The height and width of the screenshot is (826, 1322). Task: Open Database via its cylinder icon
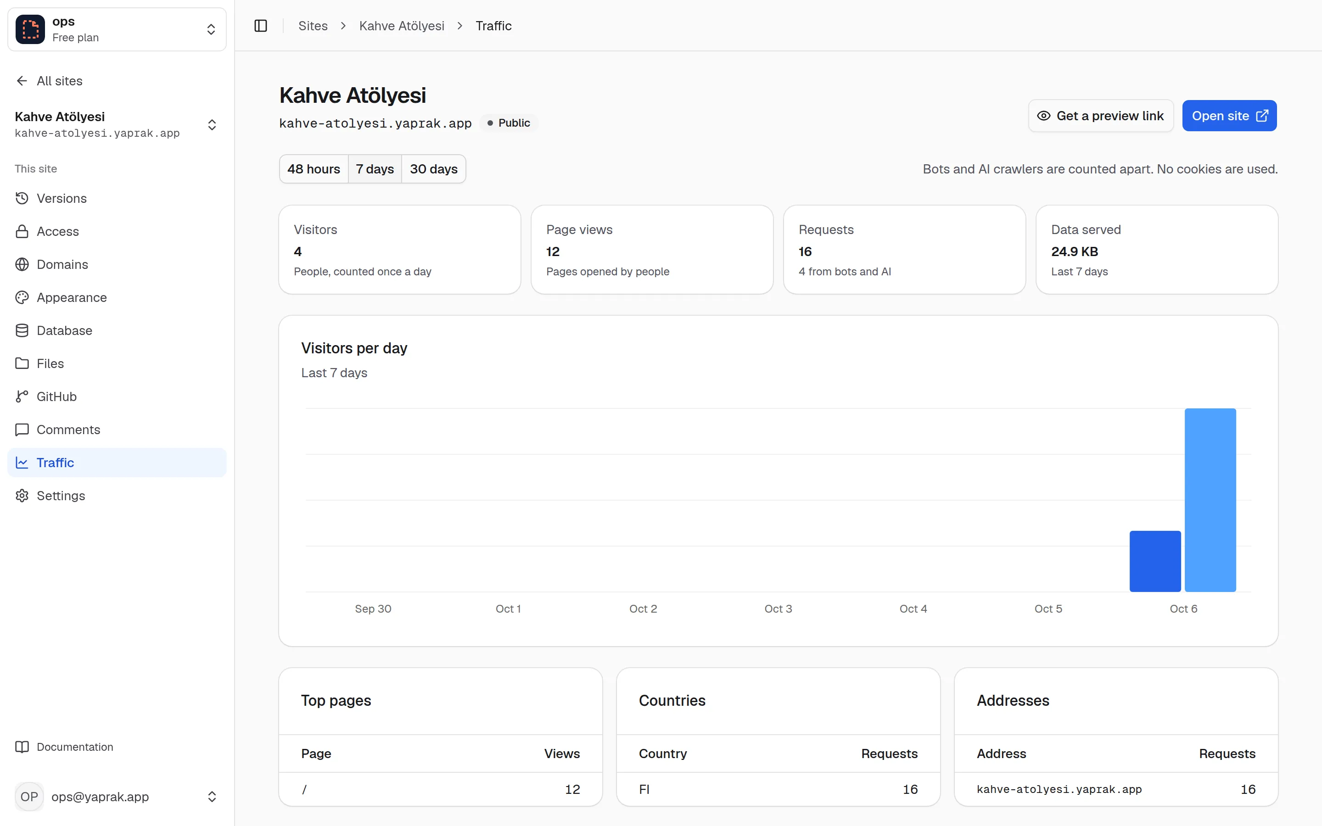(22, 330)
